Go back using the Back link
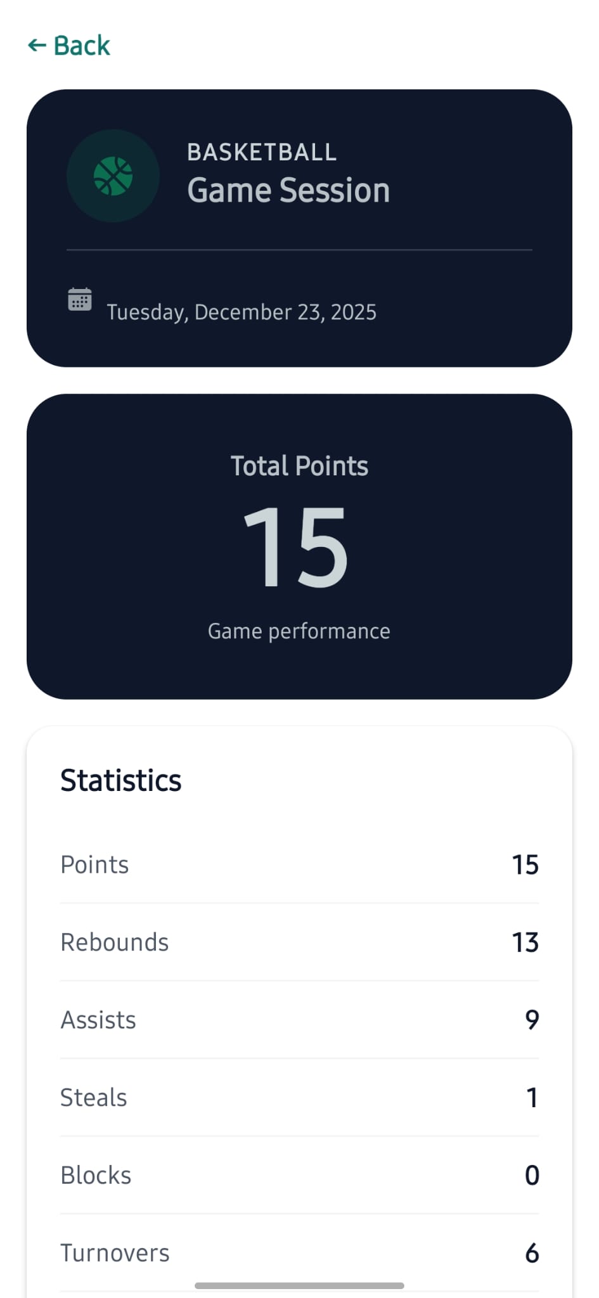Image resolution: width=599 pixels, height=1298 pixels. pyautogui.click(x=81, y=46)
